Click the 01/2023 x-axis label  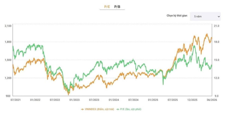pyautogui.click(x=74, y=100)
